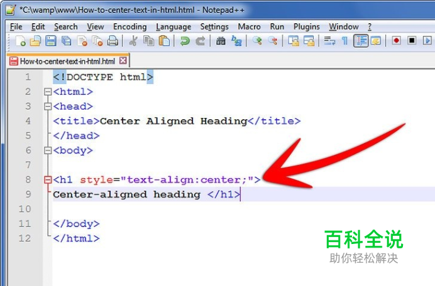This screenshot has height=286, width=435.
Task: Open Replace toolbar icon
Action: tap(236, 41)
